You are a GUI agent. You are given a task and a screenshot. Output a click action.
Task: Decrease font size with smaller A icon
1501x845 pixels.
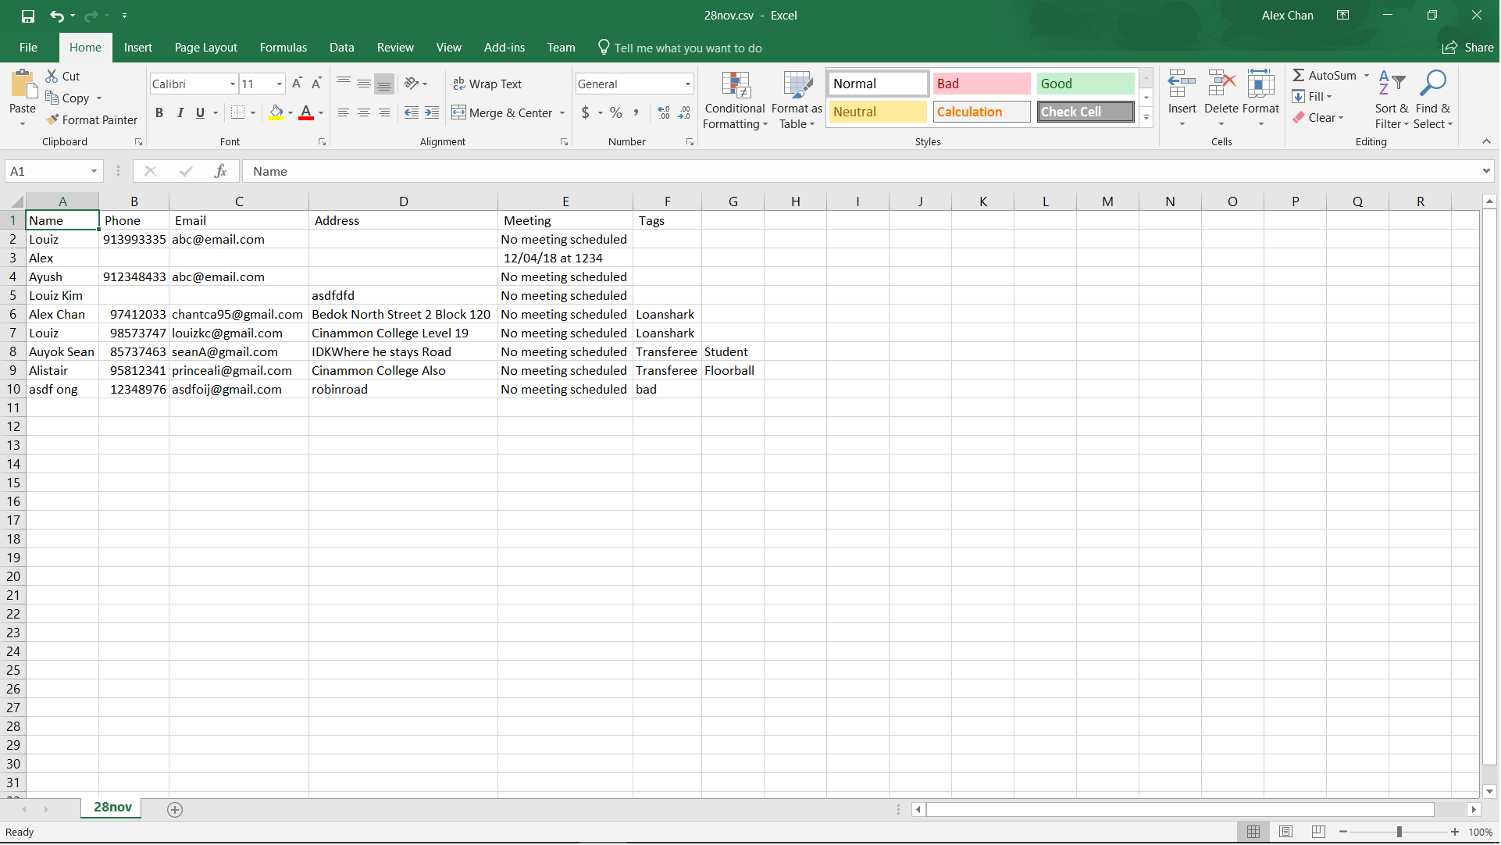(x=316, y=84)
